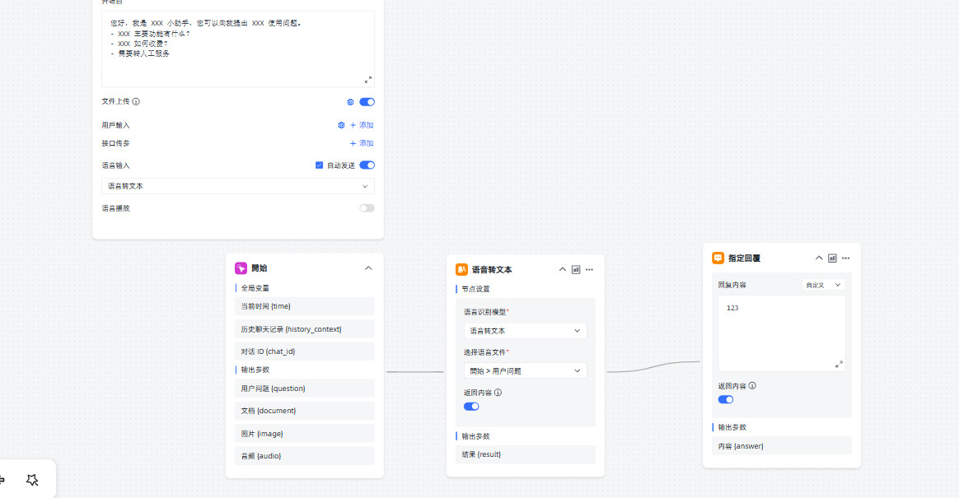Toggle 返回内容 in the 指定回覆 node

click(x=726, y=399)
